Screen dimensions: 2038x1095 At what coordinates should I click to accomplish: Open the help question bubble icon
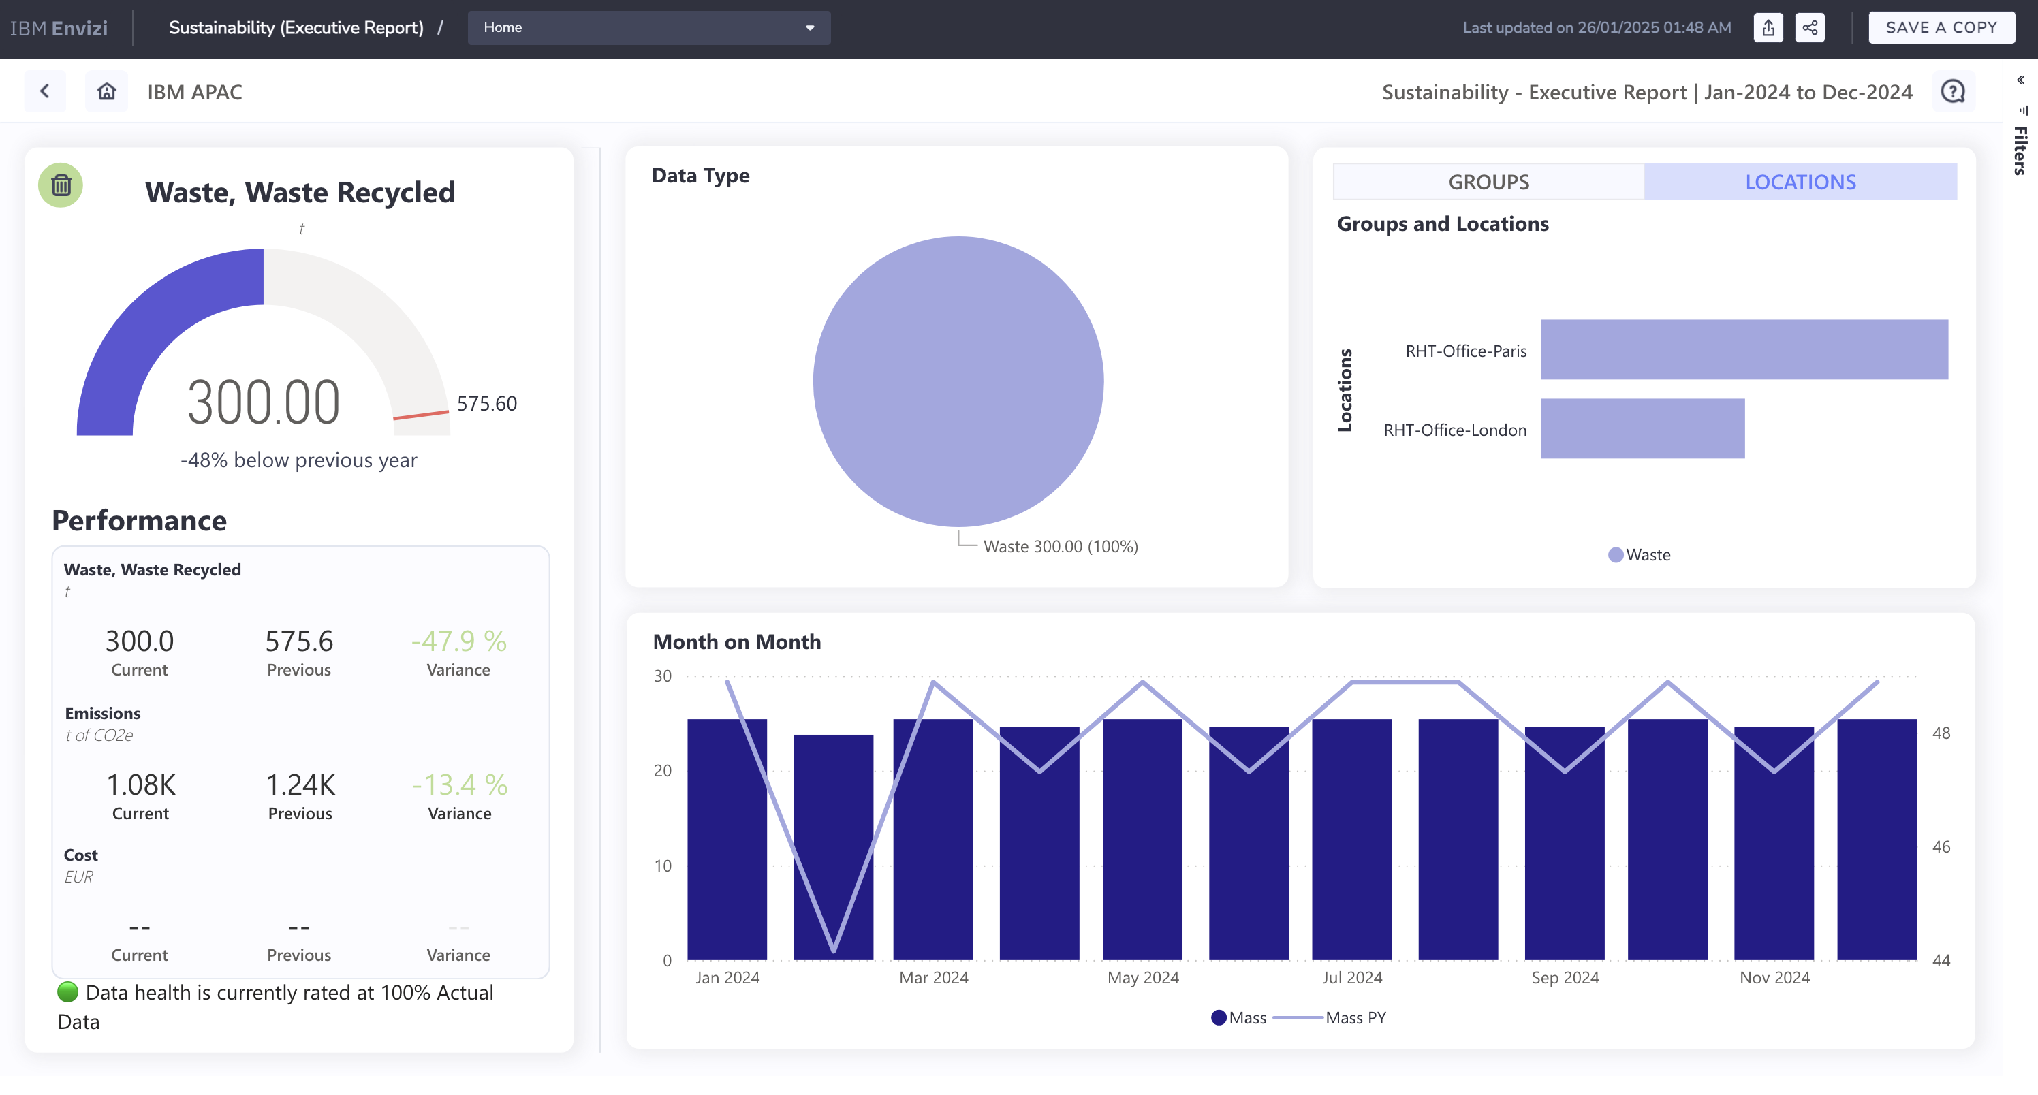1954,92
